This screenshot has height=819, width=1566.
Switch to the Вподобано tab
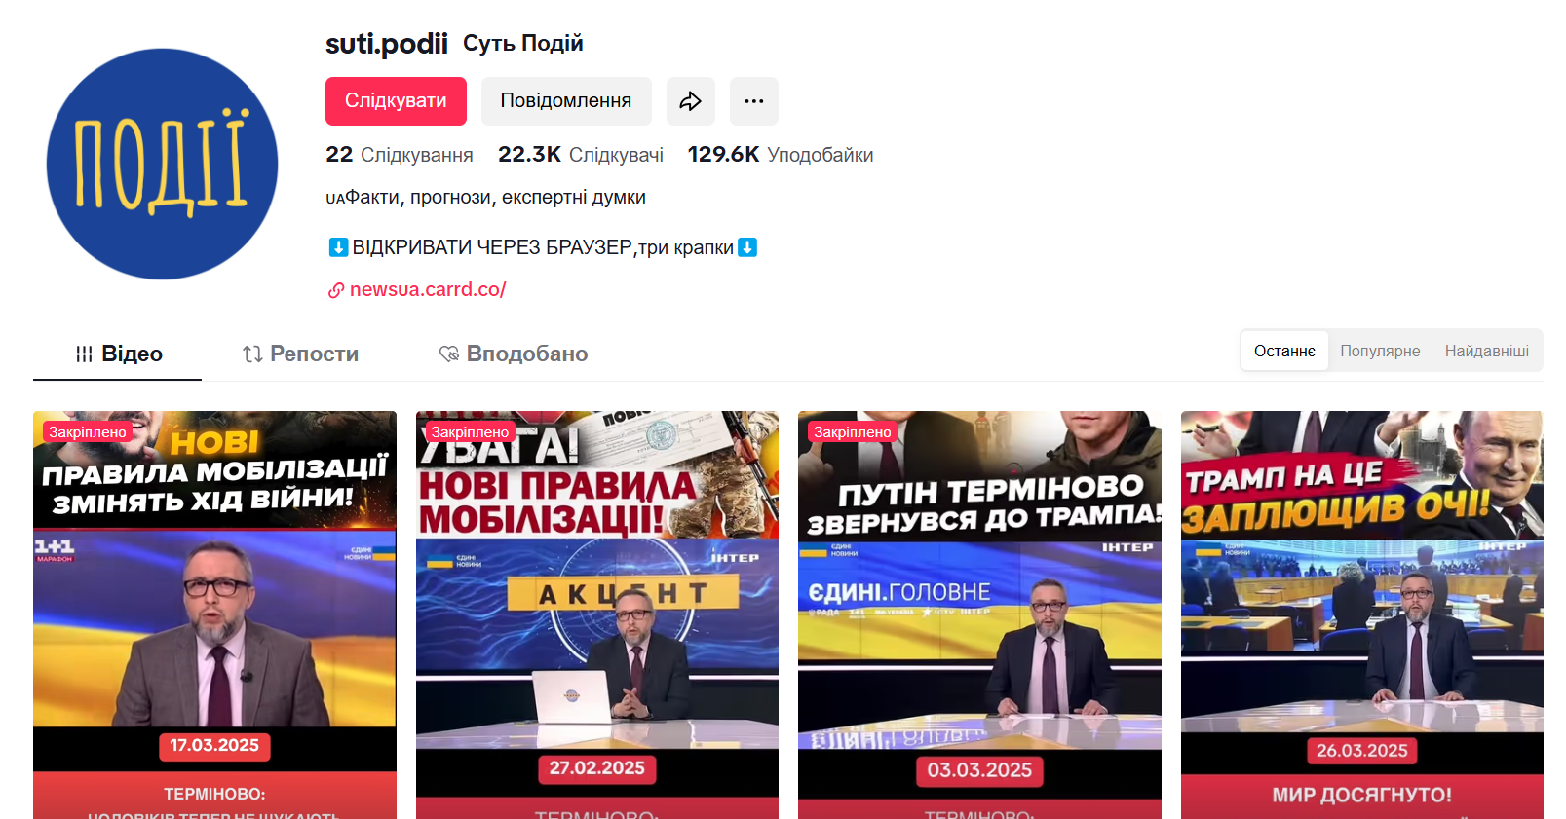tap(514, 354)
